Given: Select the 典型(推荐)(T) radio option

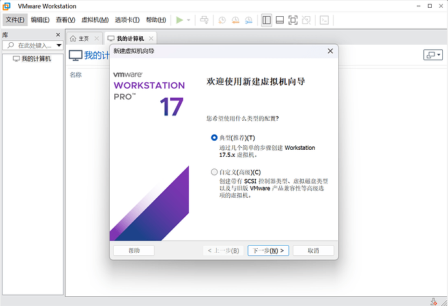Looking at the screenshot, I should pyautogui.click(x=214, y=137).
